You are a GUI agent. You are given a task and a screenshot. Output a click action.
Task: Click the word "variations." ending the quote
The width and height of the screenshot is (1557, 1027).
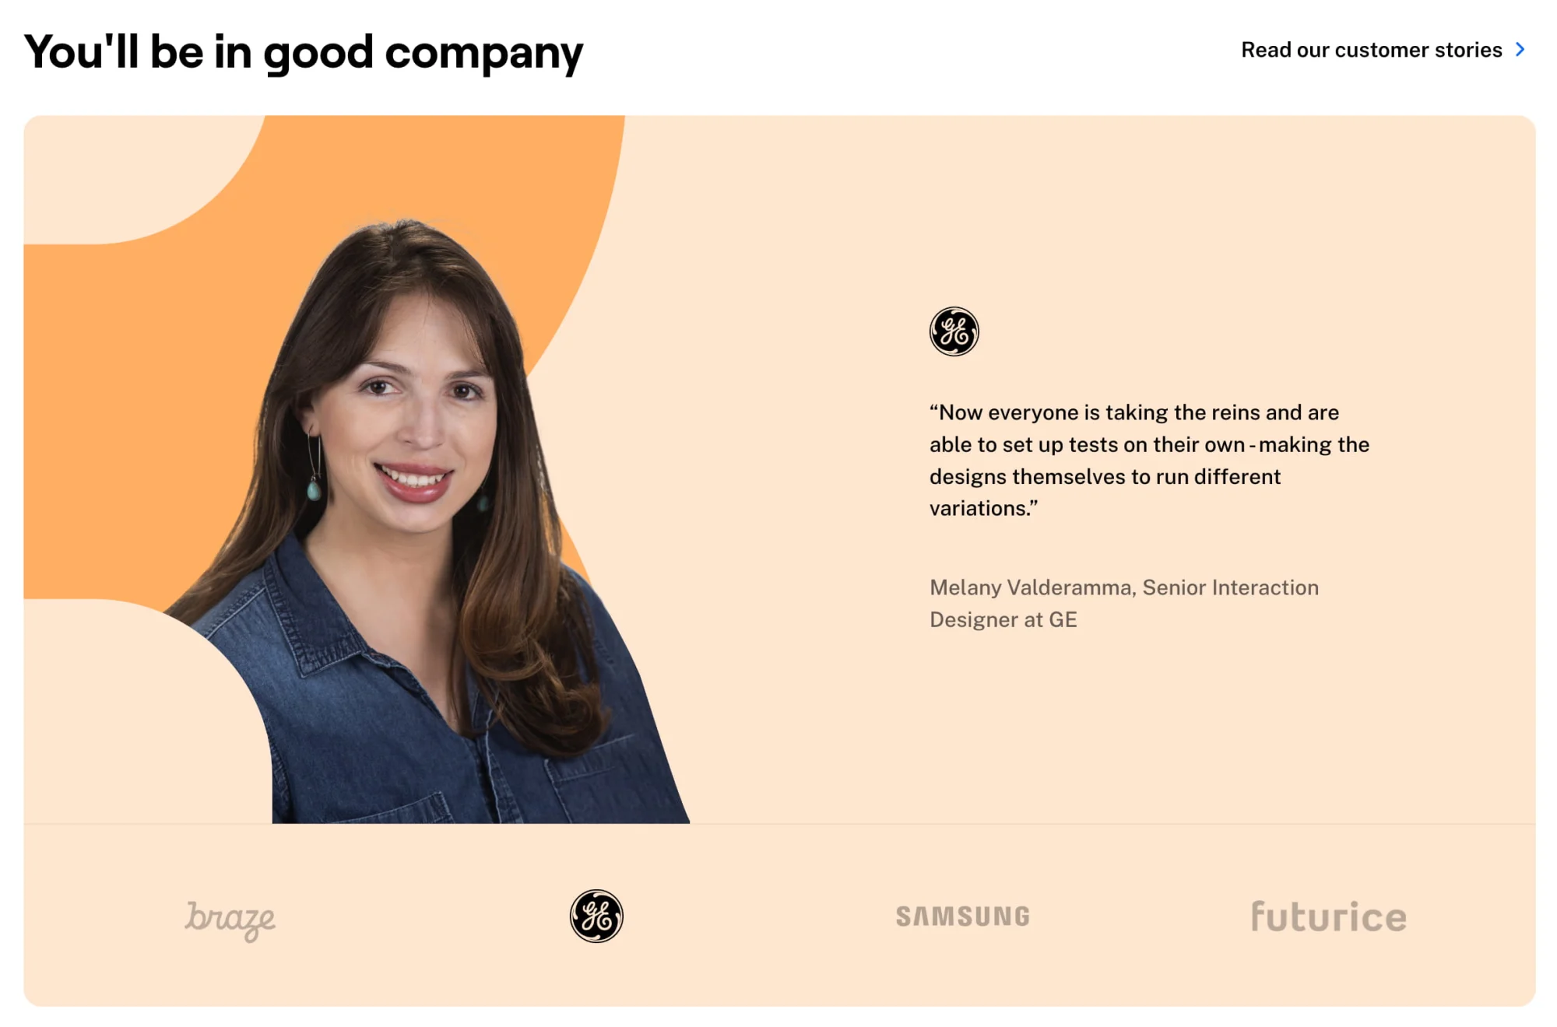(x=983, y=508)
